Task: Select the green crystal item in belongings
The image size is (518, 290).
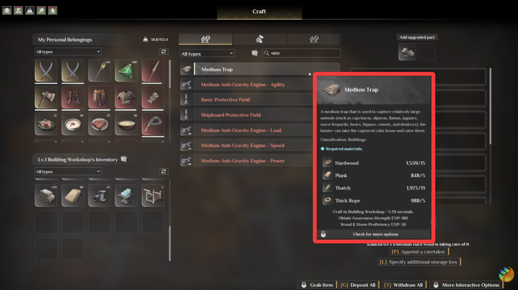Action: [126, 70]
